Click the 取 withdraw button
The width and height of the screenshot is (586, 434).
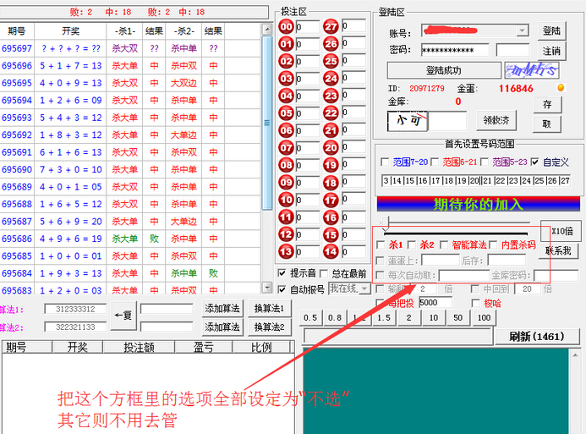click(x=547, y=124)
